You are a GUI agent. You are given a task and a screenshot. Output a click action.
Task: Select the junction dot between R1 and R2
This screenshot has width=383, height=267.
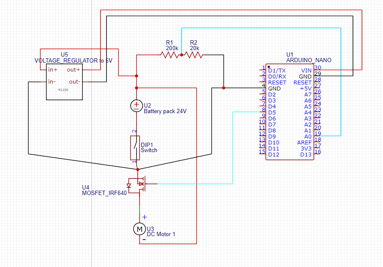(182, 55)
